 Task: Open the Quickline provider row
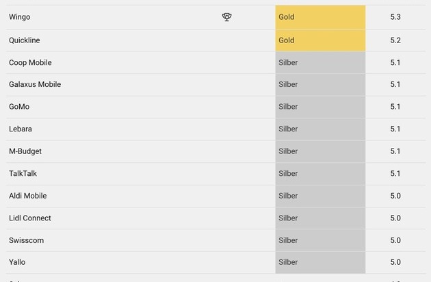(25, 40)
